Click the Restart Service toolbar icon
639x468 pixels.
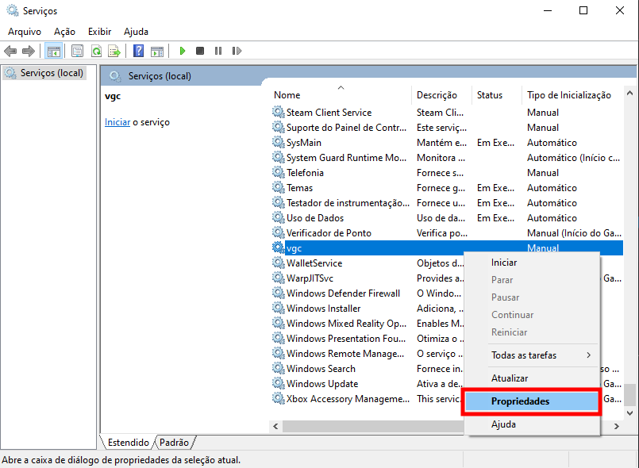point(237,51)
